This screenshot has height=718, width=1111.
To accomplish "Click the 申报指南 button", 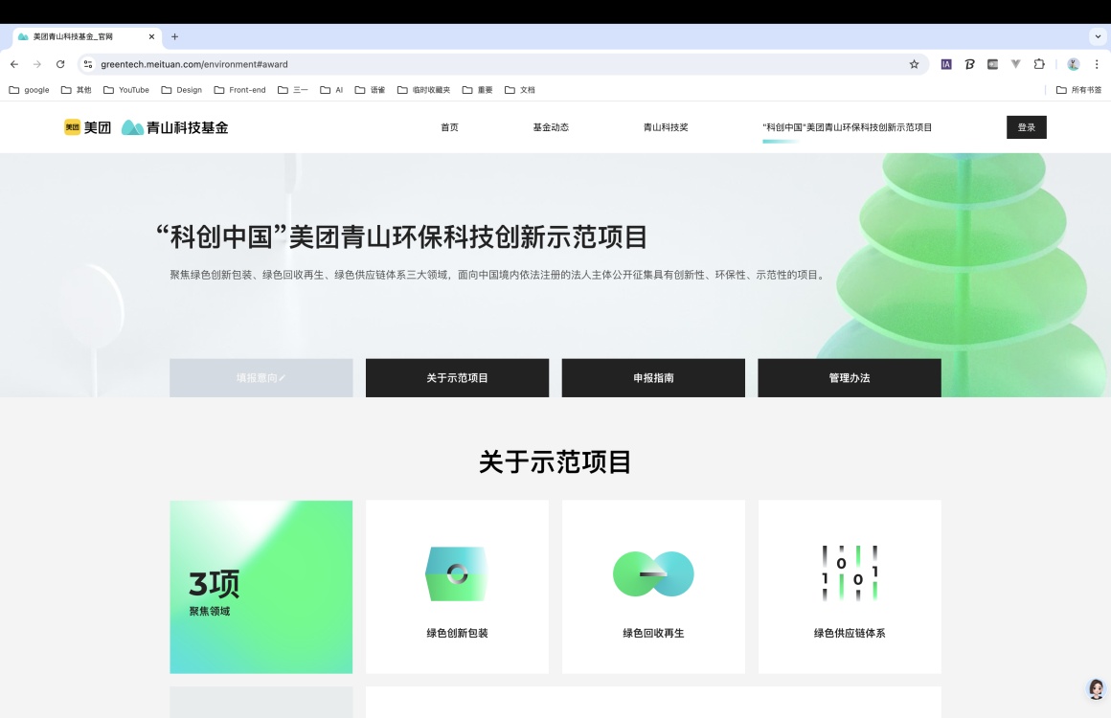I will pos(653,378).
